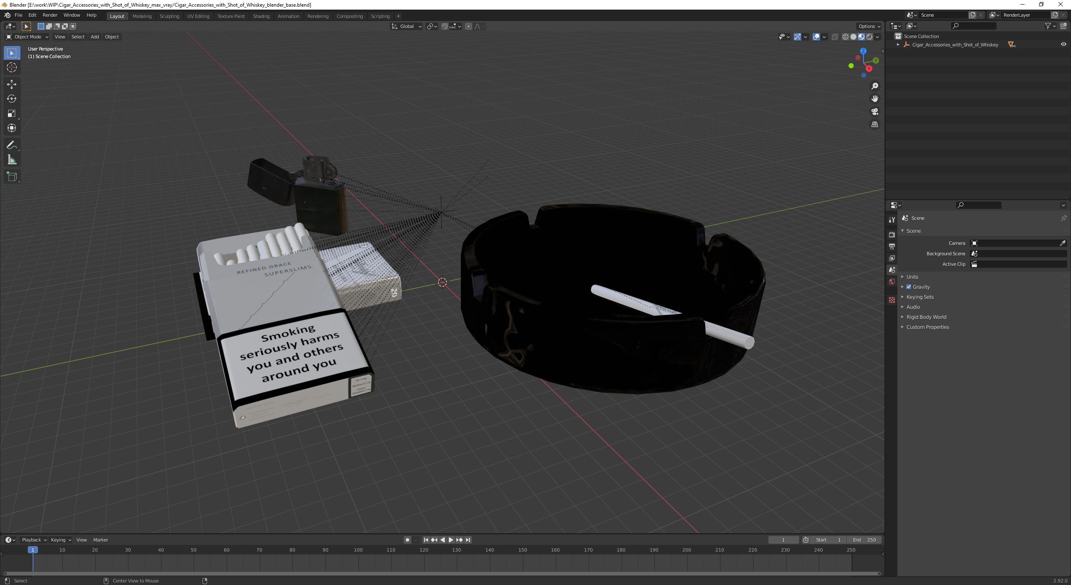Viewport: 1071px width, 585px height.
Task: Switch to the Scripting workspace tab
Action: click(380, 16)
